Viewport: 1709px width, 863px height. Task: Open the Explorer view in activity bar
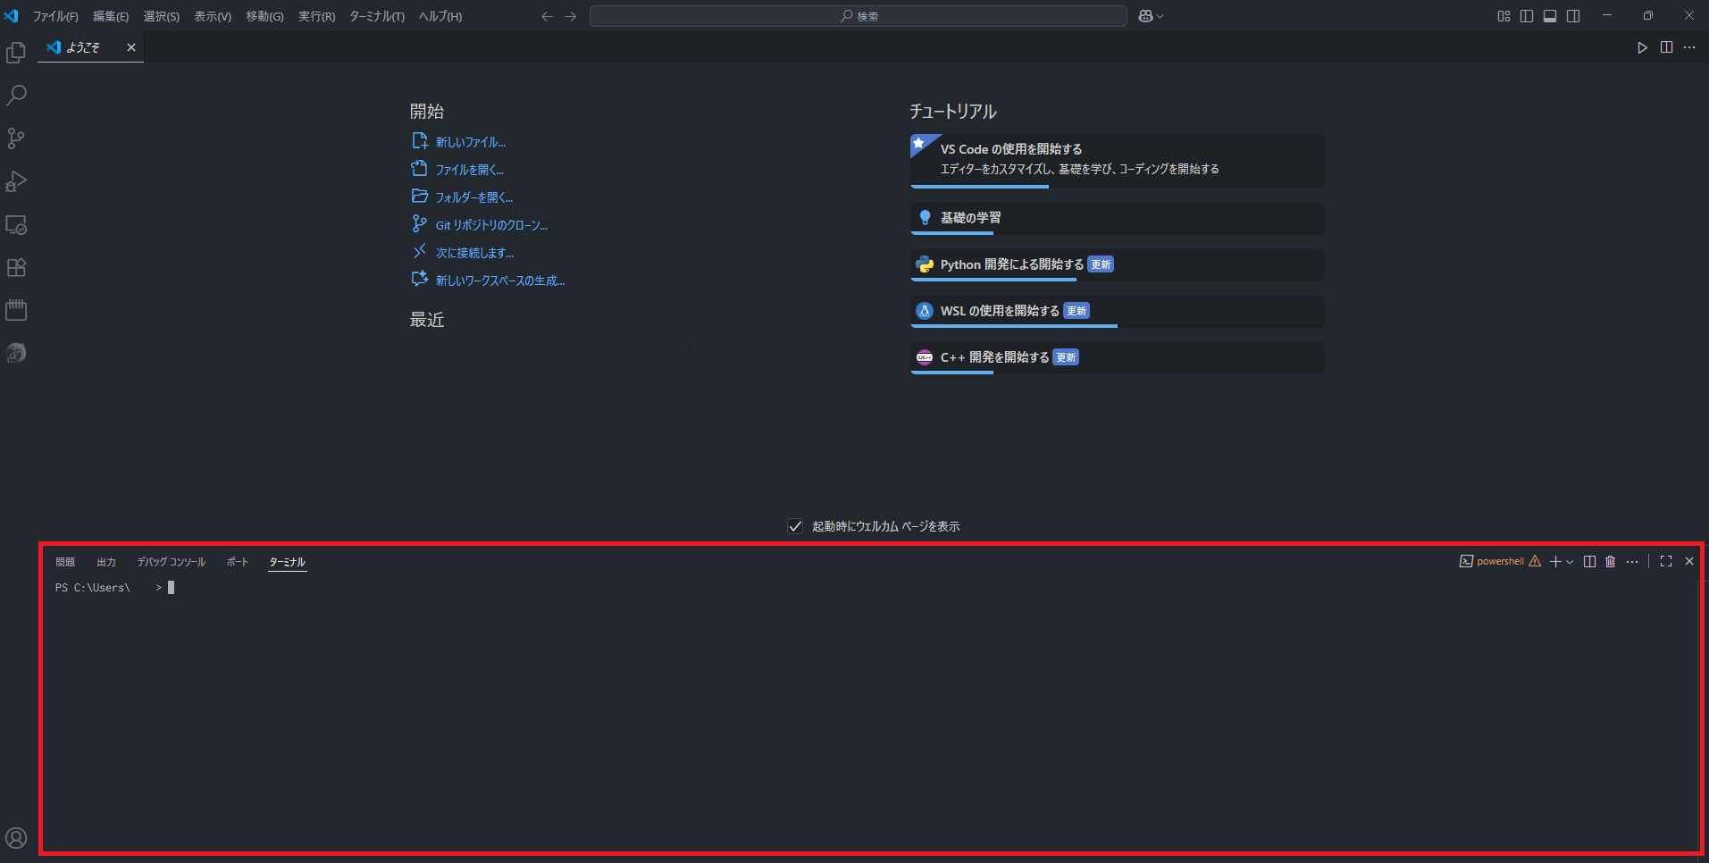coord(16,53)
